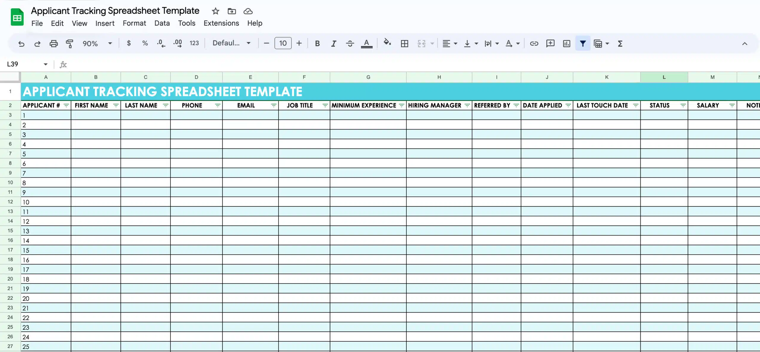Open horizontal align dropdown
The height and width of the screenshot is (352, 760).
coord(449,44)
